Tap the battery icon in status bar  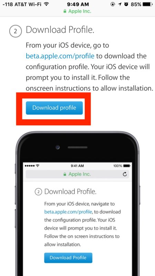[x=147, y=4]
